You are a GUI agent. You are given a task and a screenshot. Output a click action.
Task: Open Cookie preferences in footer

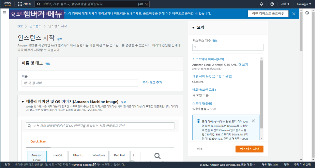(x=302, y=165)
